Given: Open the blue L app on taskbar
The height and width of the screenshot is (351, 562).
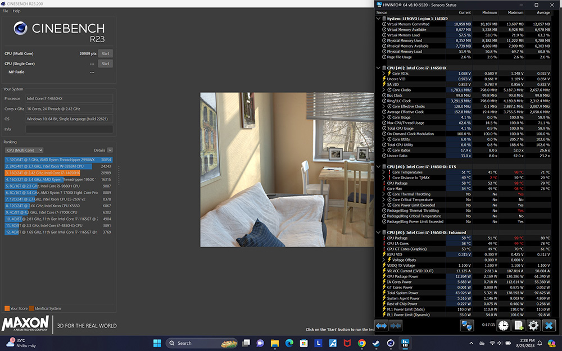Looking at the screenshot, I should 318,343.
